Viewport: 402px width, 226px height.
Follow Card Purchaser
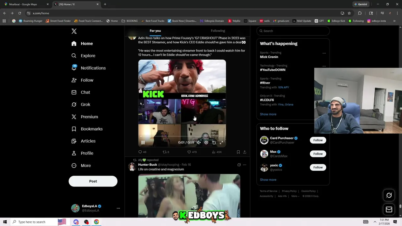318,140
